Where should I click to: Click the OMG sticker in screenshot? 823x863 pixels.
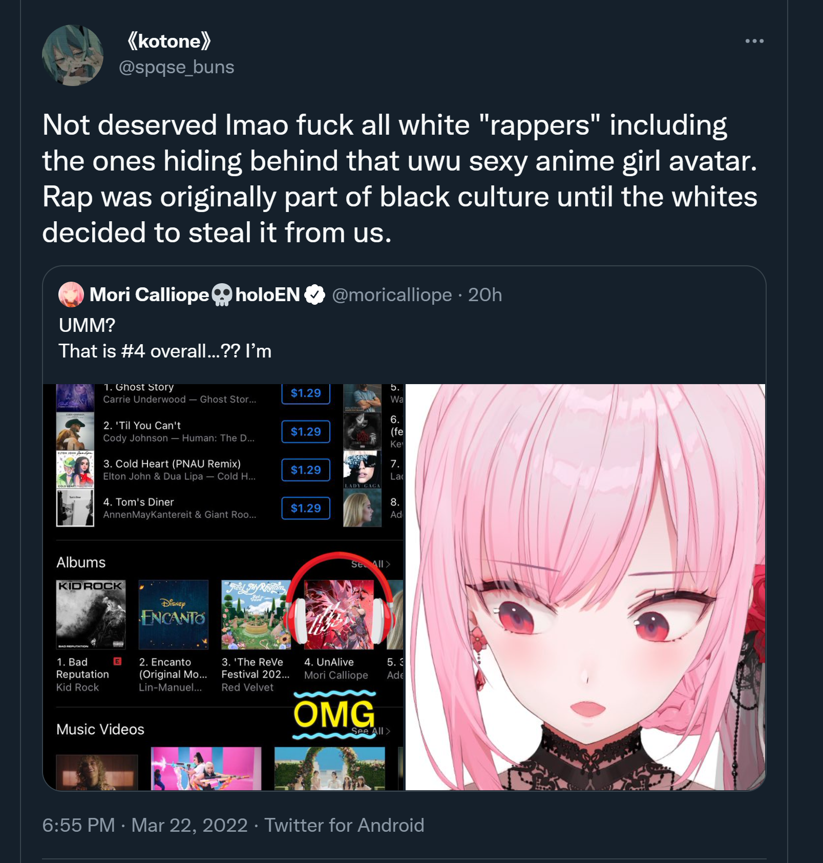334,714
